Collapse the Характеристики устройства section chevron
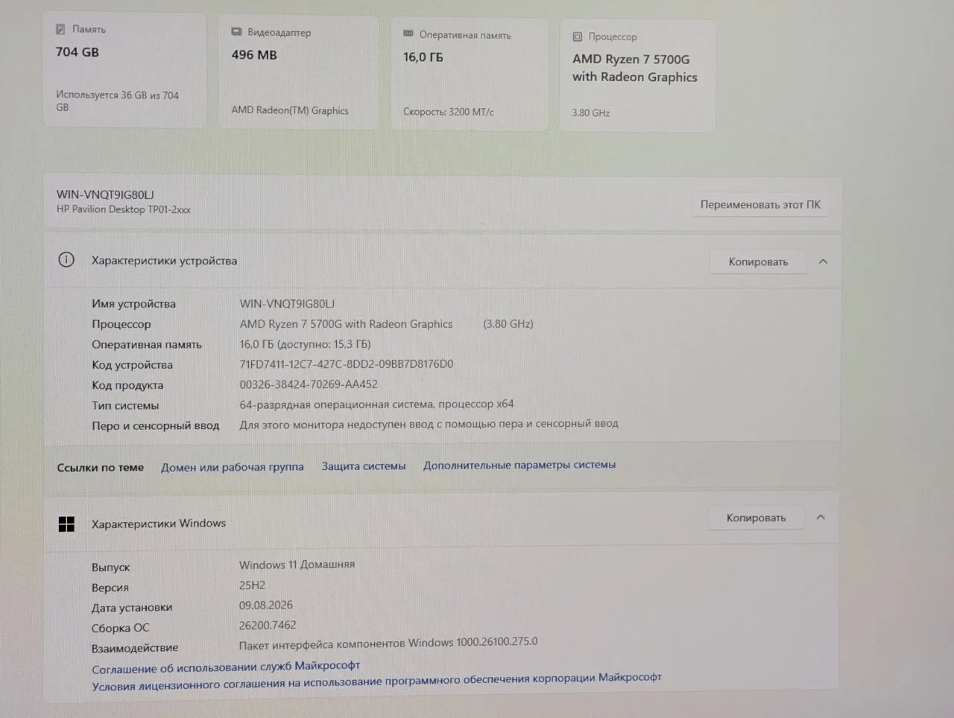This screenshot has width=954, height=718. [823, 261]
